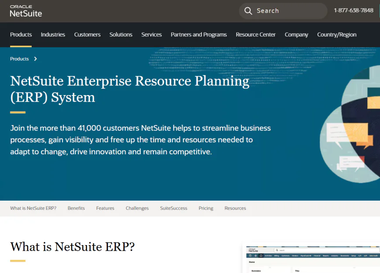Screen dimensions: 380x273
Task: Jump to the Benefits section
Action: tap(76, 208)
